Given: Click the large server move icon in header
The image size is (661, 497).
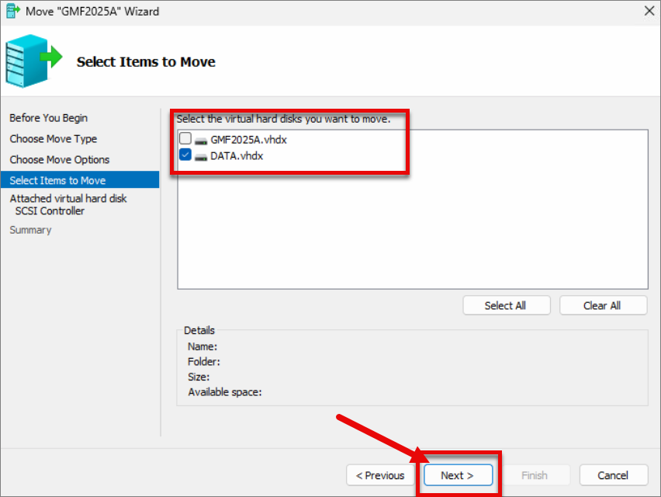Looking at the screenshot, I should pyautogui.click(x=33, y=61).
